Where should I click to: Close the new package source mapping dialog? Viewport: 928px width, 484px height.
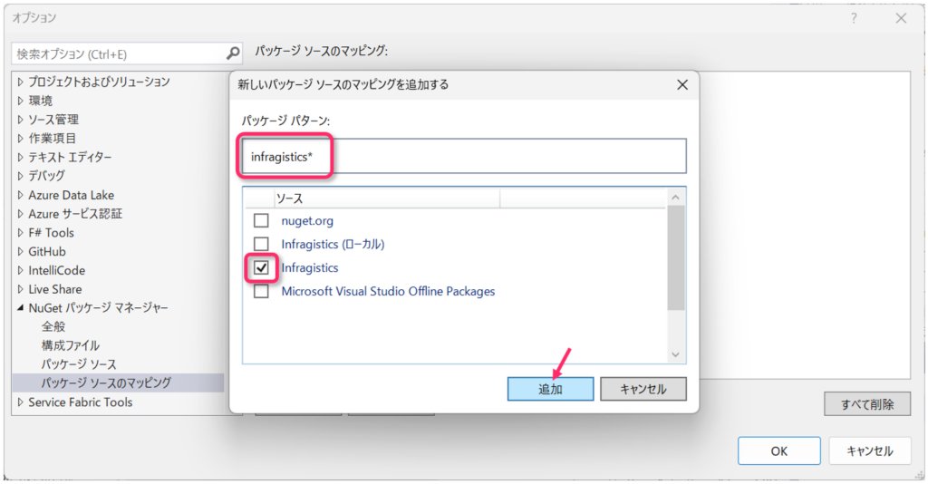point(681,85)
